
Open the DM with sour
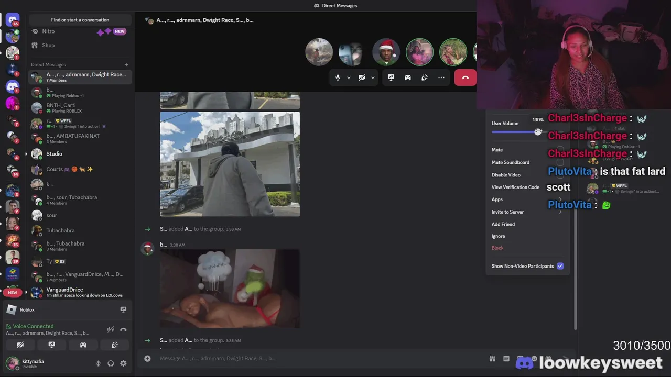80,215
